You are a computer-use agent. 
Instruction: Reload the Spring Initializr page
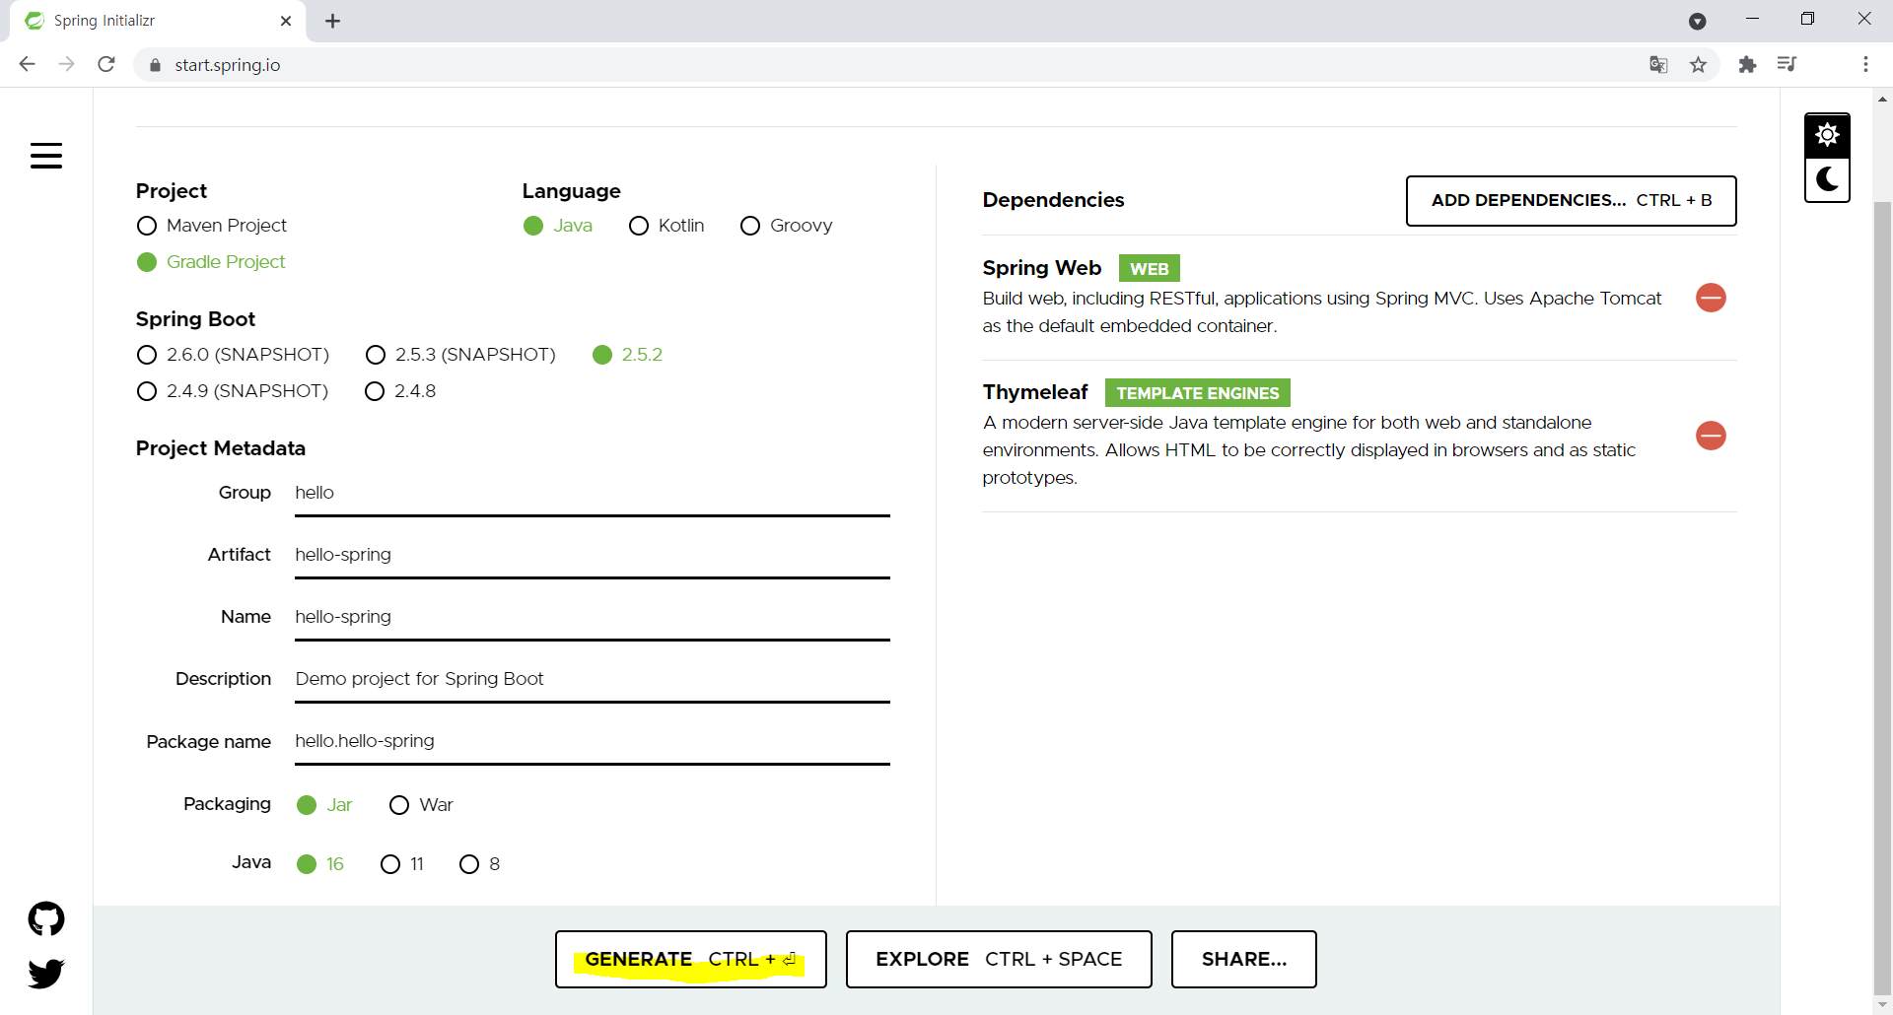(x=106, y=64)
